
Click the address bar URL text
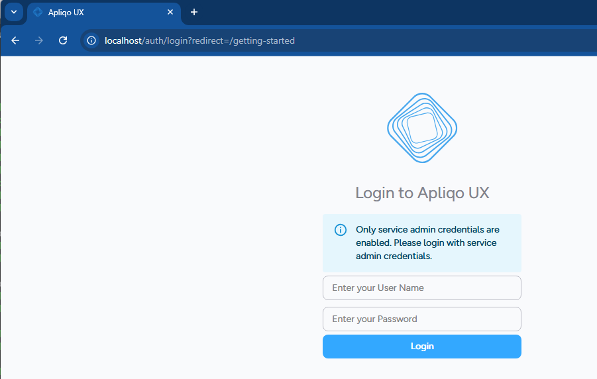coord(199,40)
